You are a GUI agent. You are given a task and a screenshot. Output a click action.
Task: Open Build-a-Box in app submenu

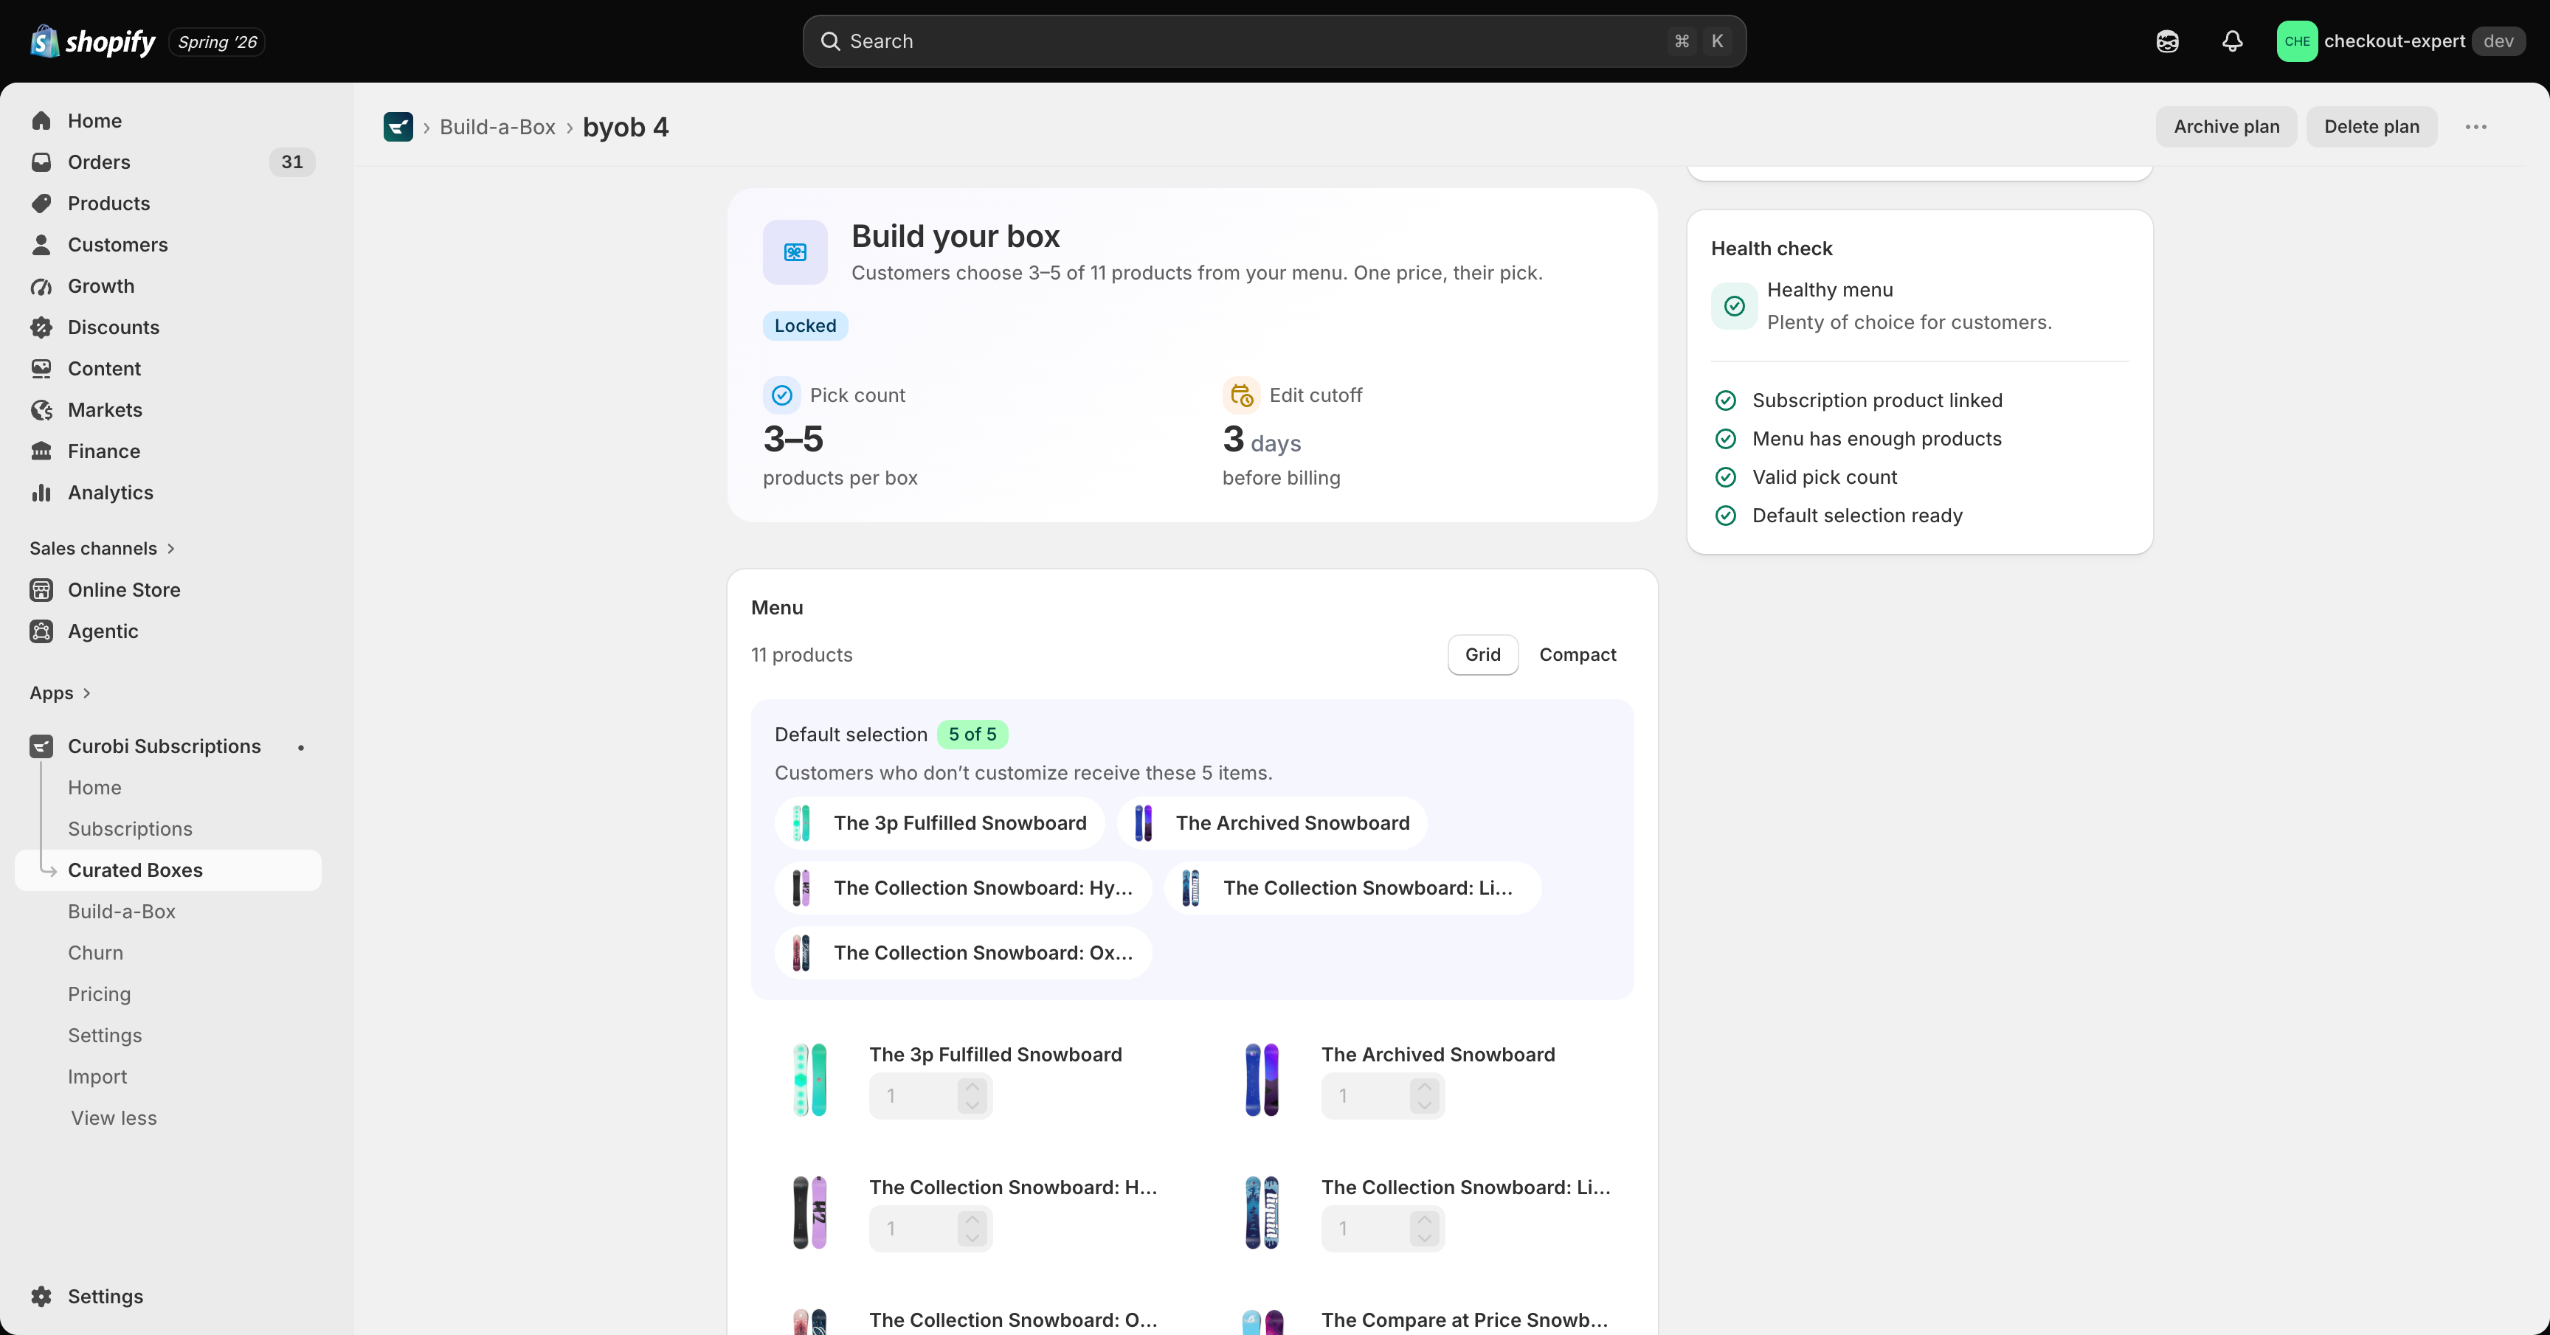122,912
